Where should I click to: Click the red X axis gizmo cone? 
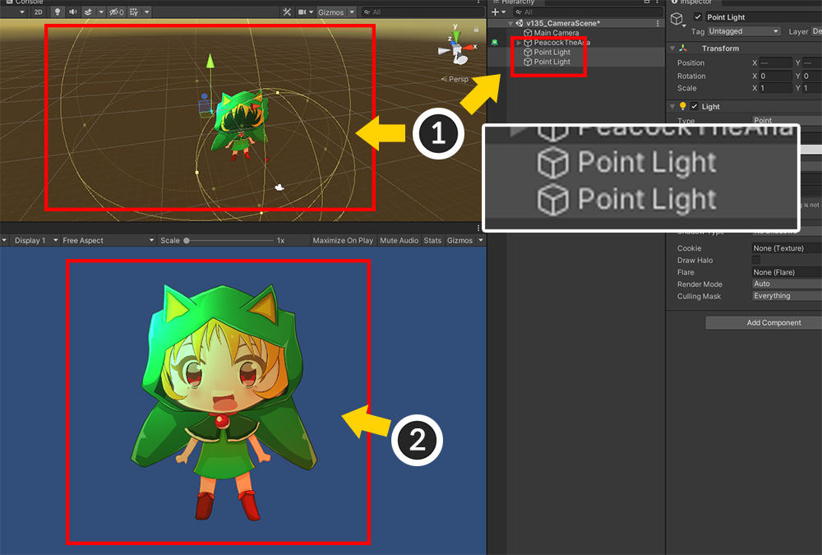[468, 47]
